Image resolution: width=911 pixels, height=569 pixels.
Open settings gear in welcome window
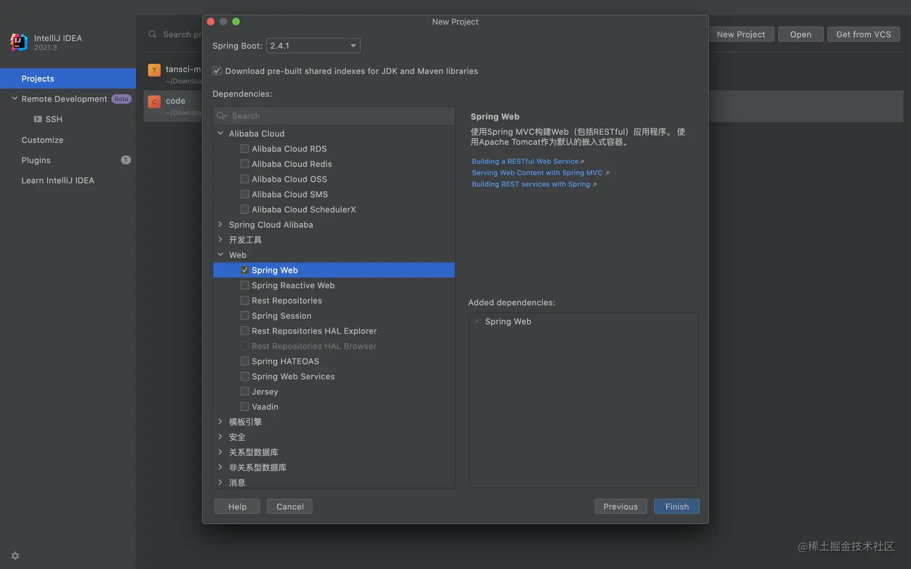[x=15, y=556]
